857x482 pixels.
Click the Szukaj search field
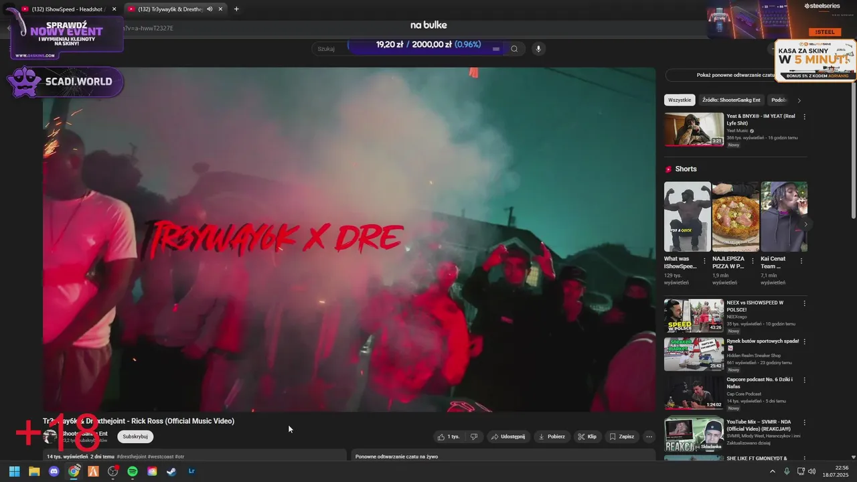[x=408, y=48]
